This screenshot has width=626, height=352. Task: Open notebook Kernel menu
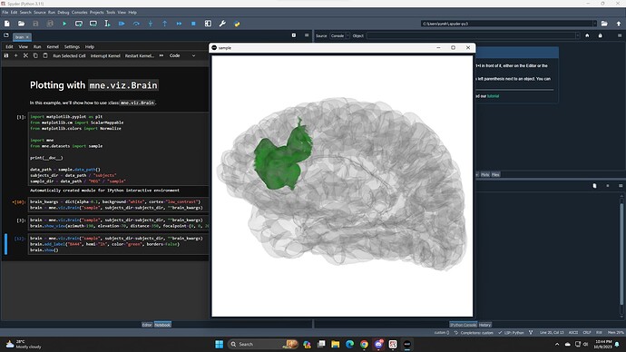[x=53, y=46]
